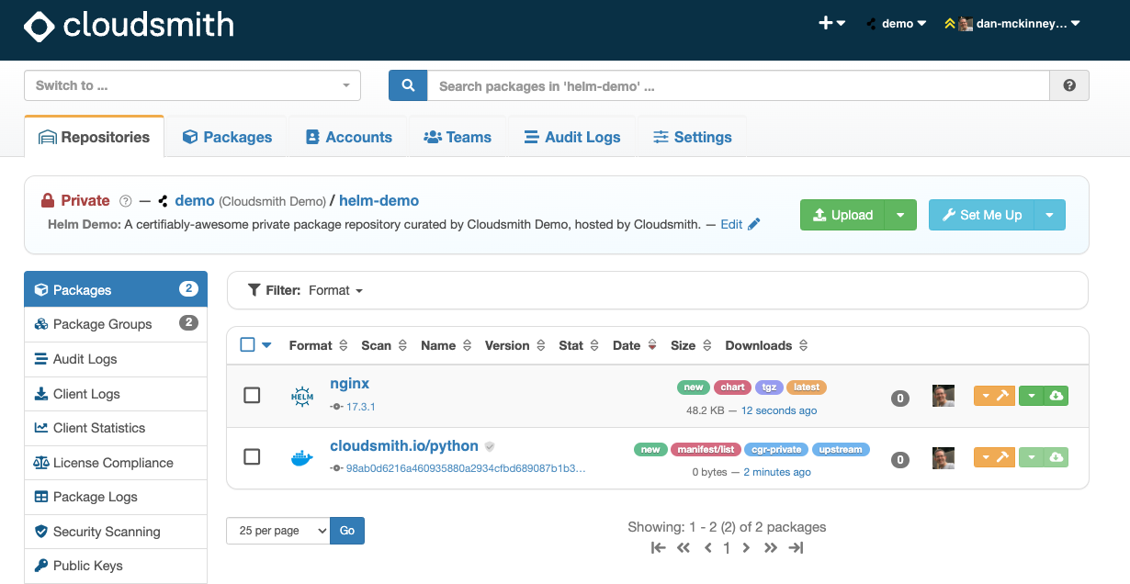Check the nginx package checkbox
The width and height of the screenshot is (1130, 584).
(252, 395)
